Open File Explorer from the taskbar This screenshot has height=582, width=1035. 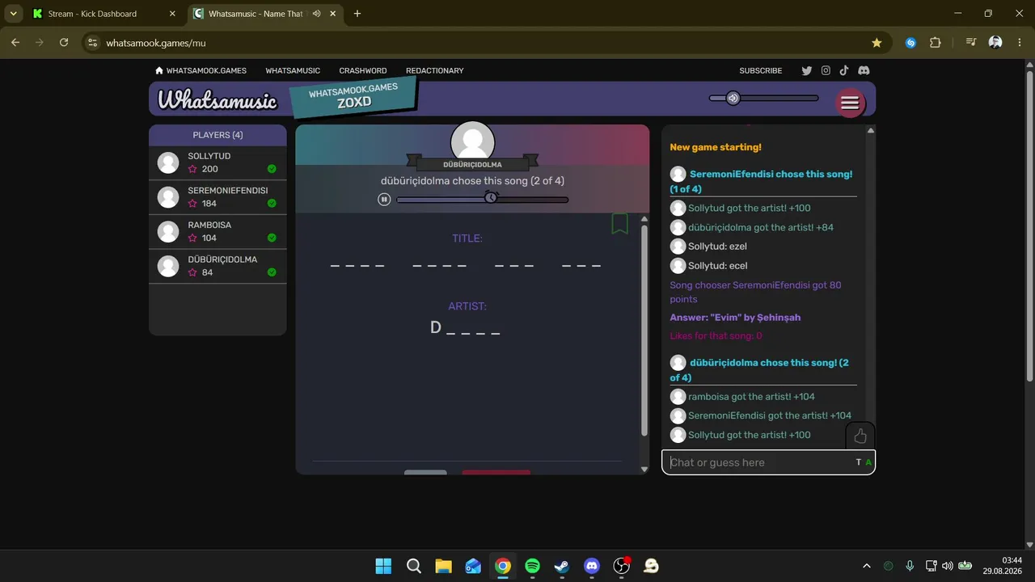click(443, 566)
